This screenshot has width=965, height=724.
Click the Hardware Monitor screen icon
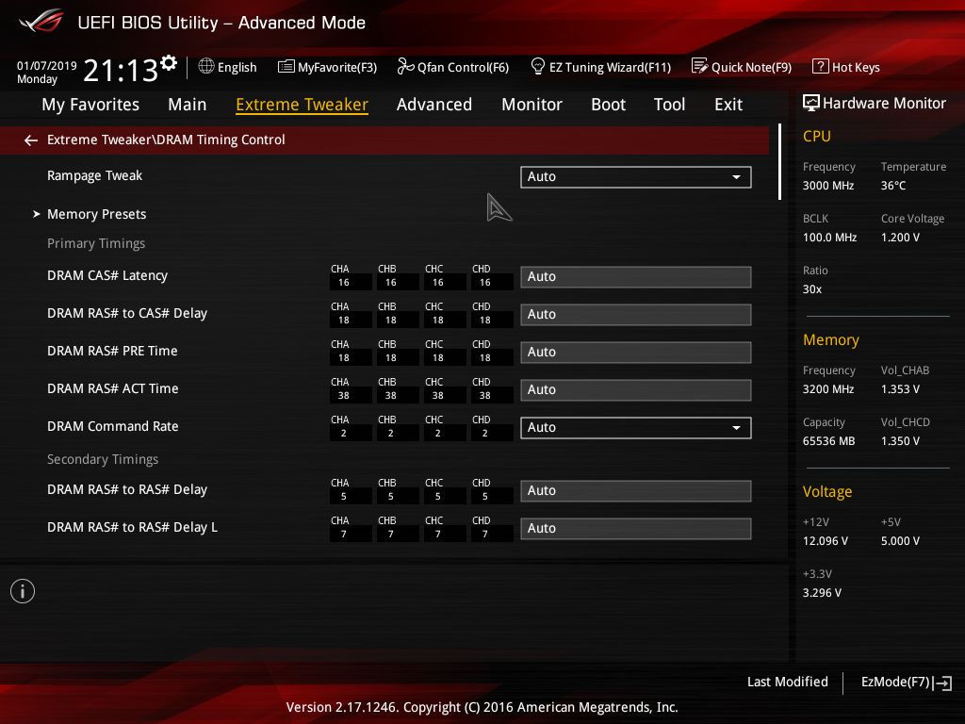click(811, 103)
